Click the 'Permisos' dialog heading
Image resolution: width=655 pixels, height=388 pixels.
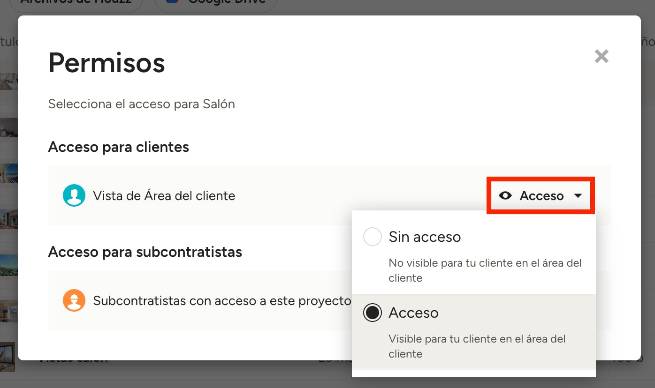point(107,62)
